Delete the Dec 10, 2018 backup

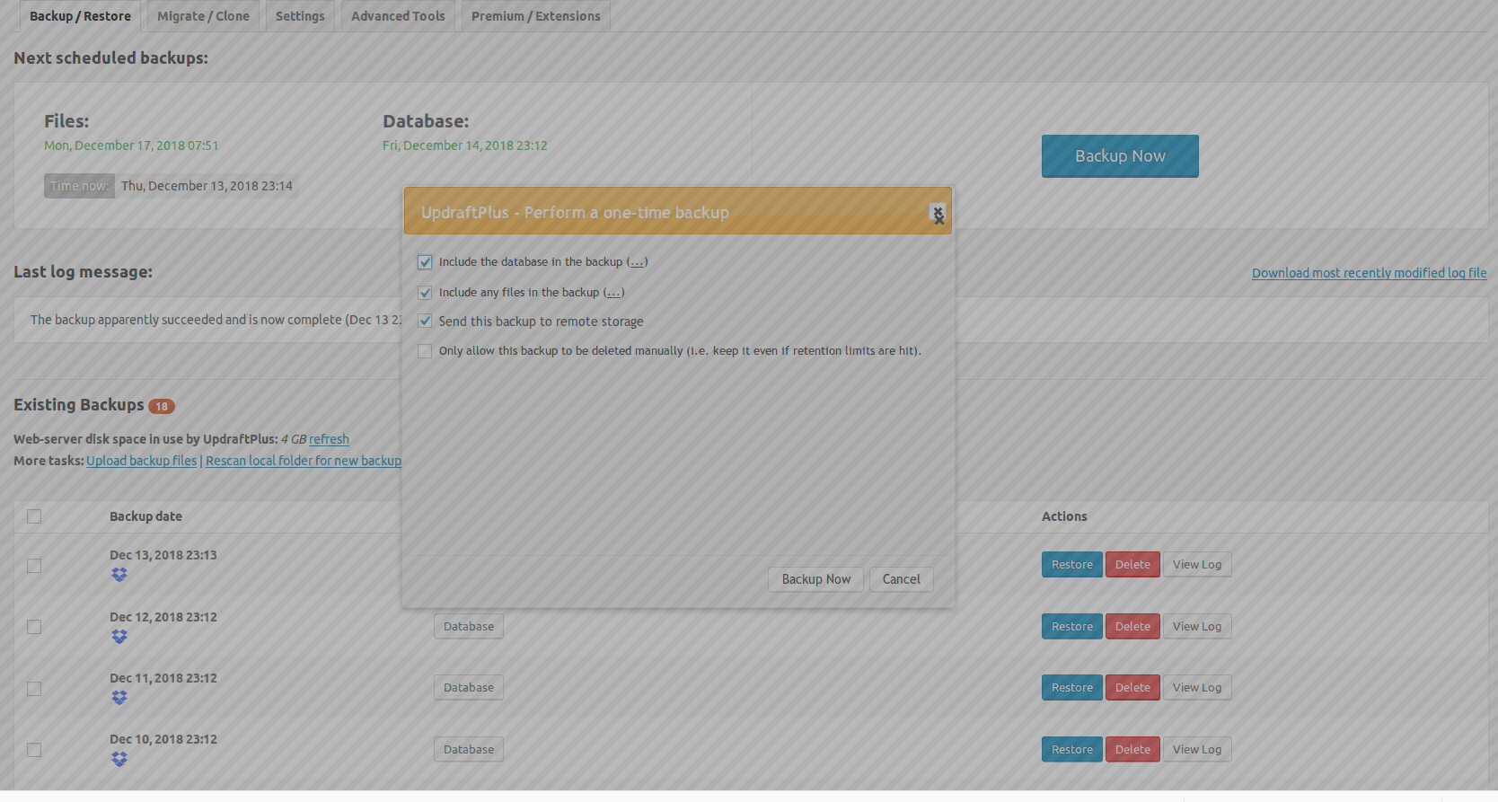pos(1132,750)
